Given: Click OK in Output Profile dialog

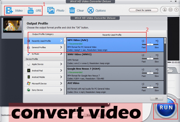Looking at the screenshot, I should click(x=157, y=98).
